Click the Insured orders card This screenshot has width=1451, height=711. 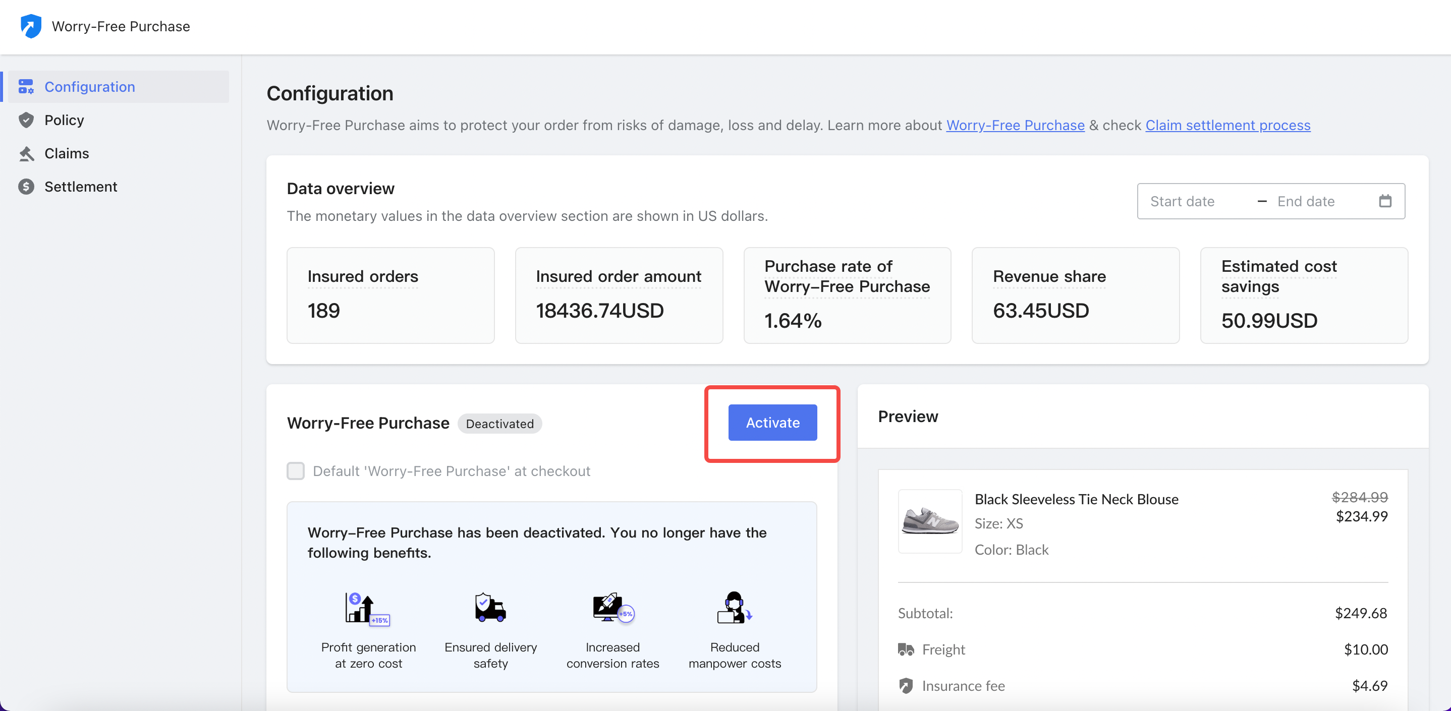point(390,295)
